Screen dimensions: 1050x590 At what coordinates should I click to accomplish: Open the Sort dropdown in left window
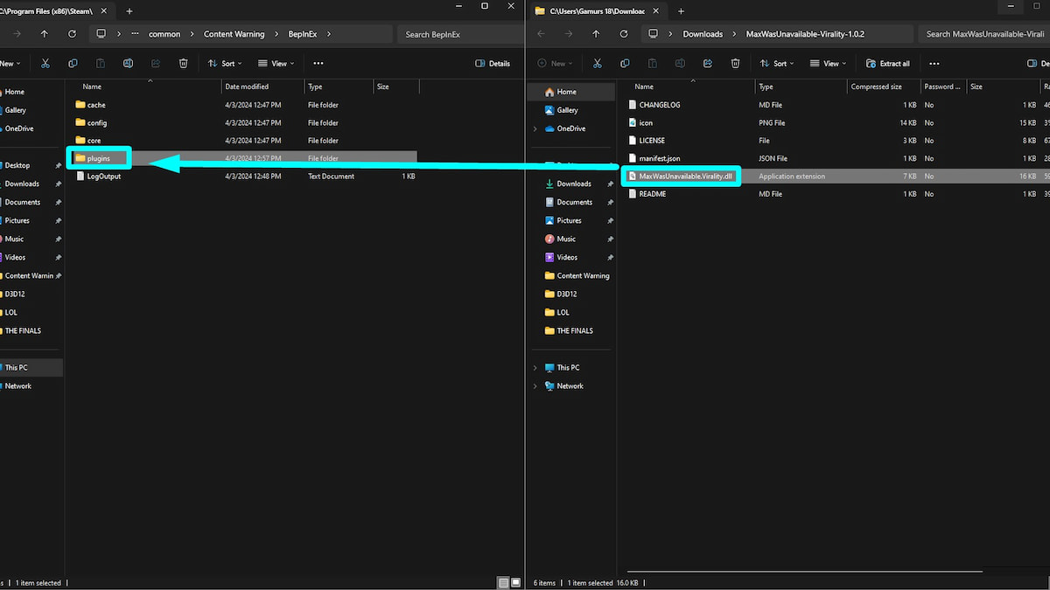tap(225, 64)
